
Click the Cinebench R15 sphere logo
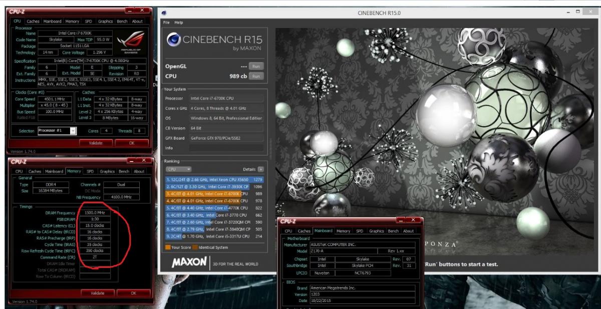(174, 39)
